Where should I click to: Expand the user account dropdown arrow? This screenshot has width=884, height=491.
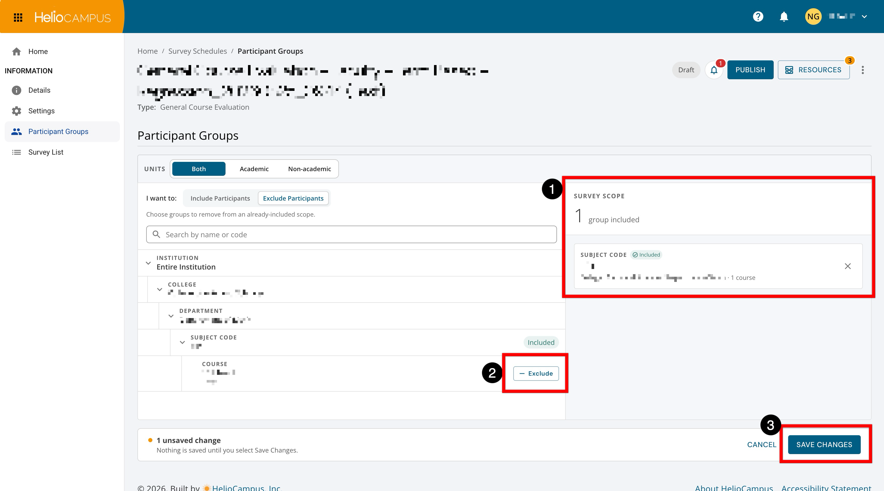coord(864,17)
